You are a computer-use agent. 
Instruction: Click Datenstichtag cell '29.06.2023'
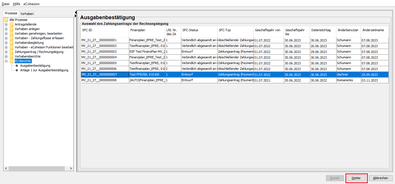click(323, 52)
